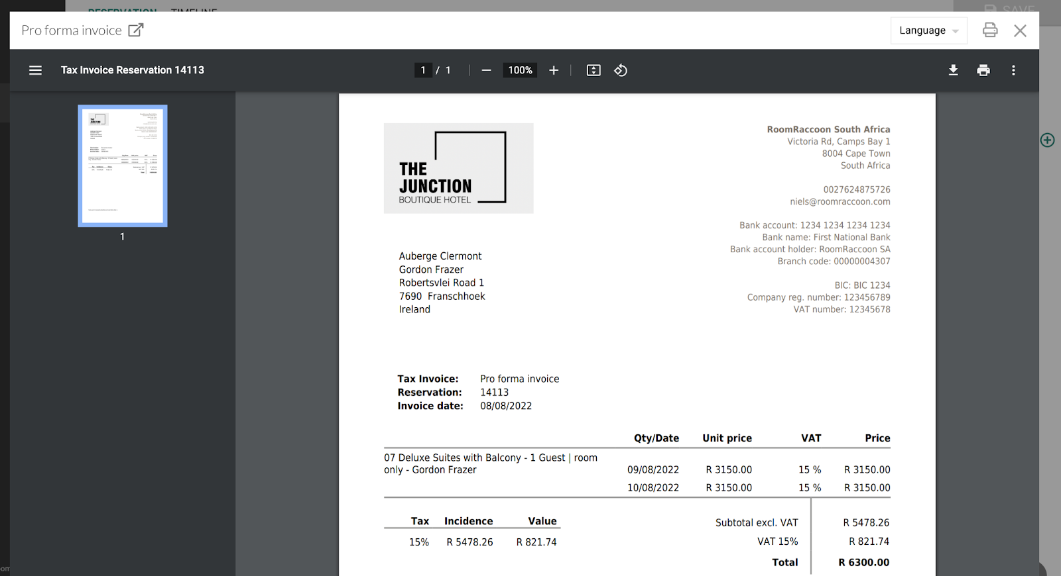Click the Unit price column header
Image resolution: width=1061 pixels, height=576 pixels.
727,438
